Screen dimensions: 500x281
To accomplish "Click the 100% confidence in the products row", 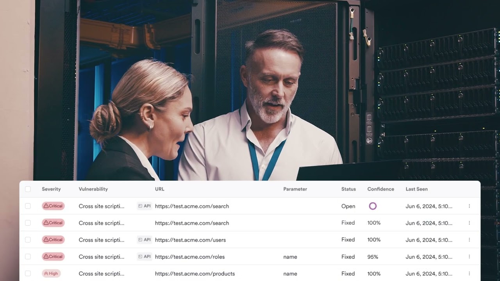I will pyautogui.click(x=374, y=274).
